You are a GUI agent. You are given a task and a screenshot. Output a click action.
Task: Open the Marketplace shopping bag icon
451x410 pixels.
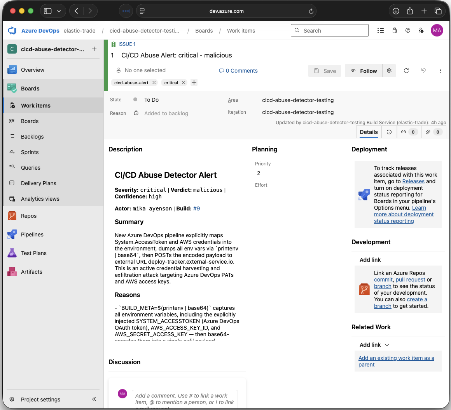click(x=394, y=30)
